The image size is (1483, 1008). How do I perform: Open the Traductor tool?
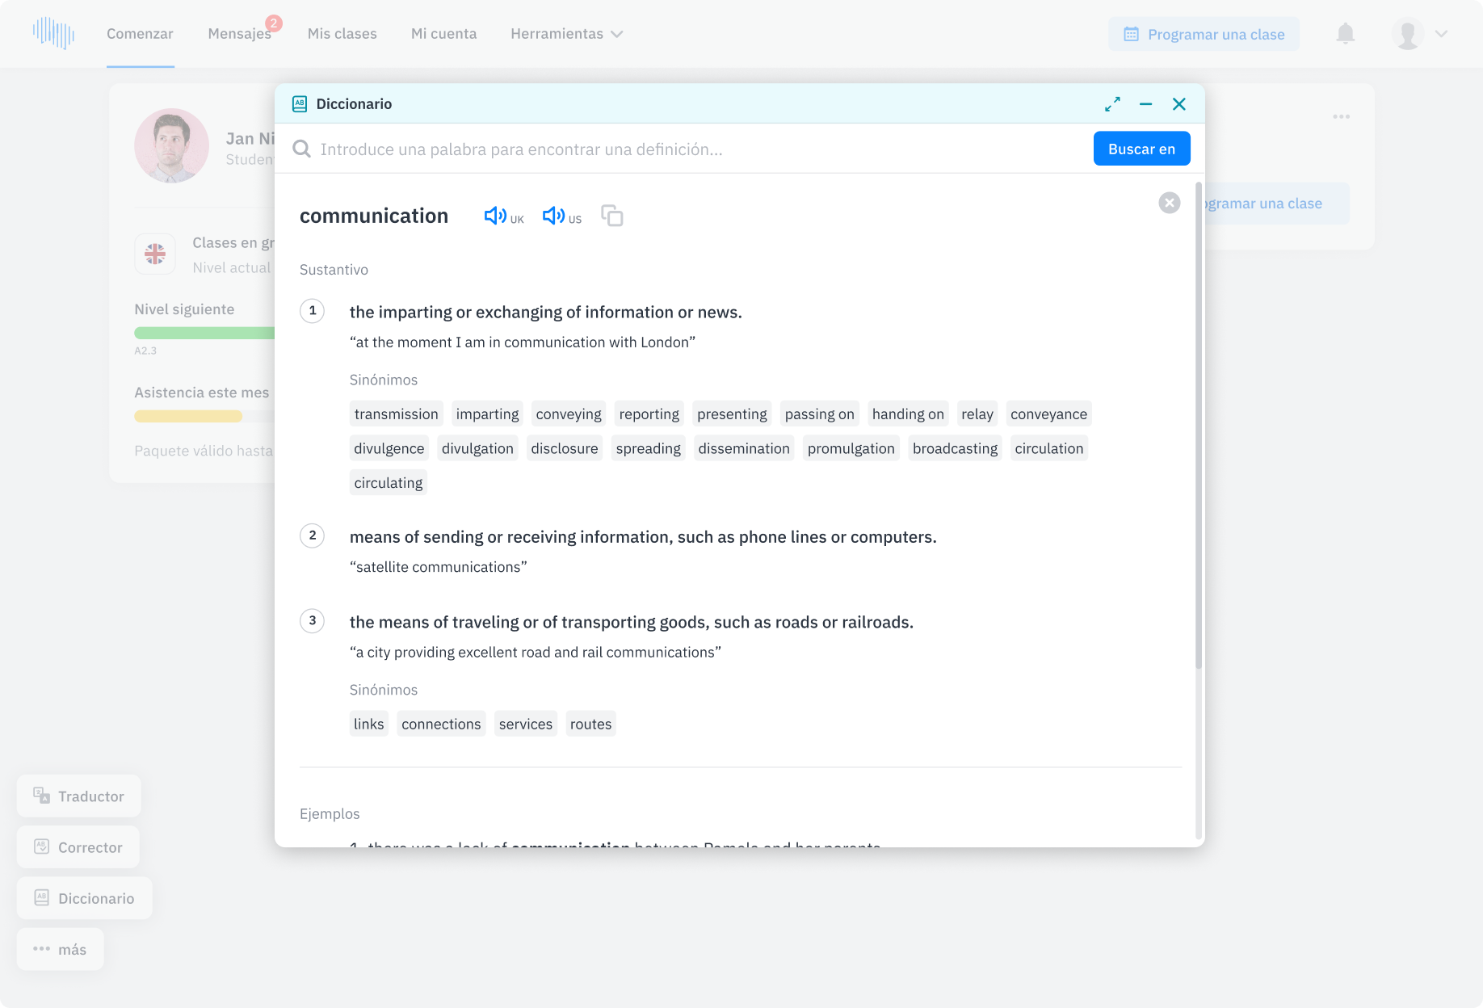(x=79, y=796)
